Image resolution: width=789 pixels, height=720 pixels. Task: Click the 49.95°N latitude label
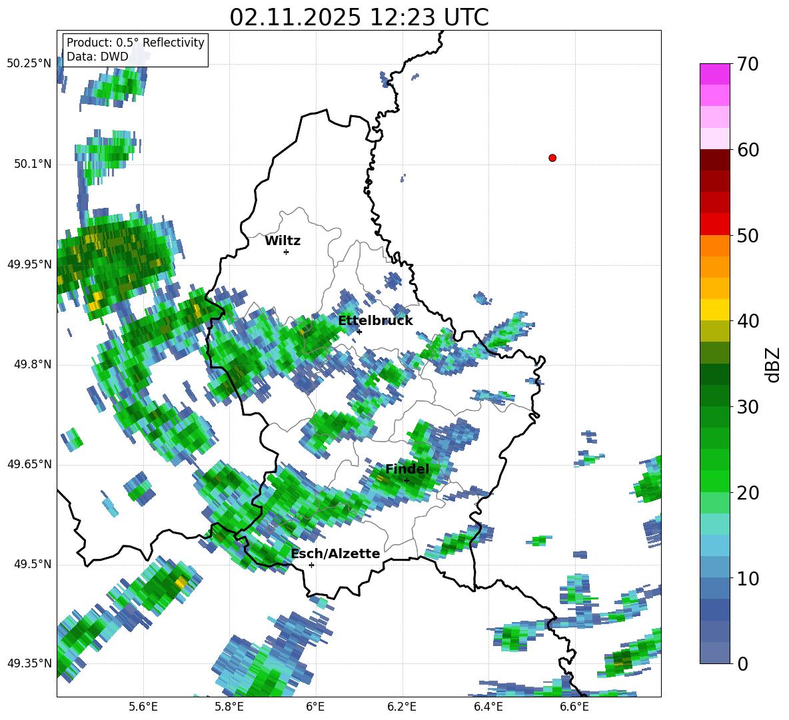pyautogui.click(x=29, y=264)
